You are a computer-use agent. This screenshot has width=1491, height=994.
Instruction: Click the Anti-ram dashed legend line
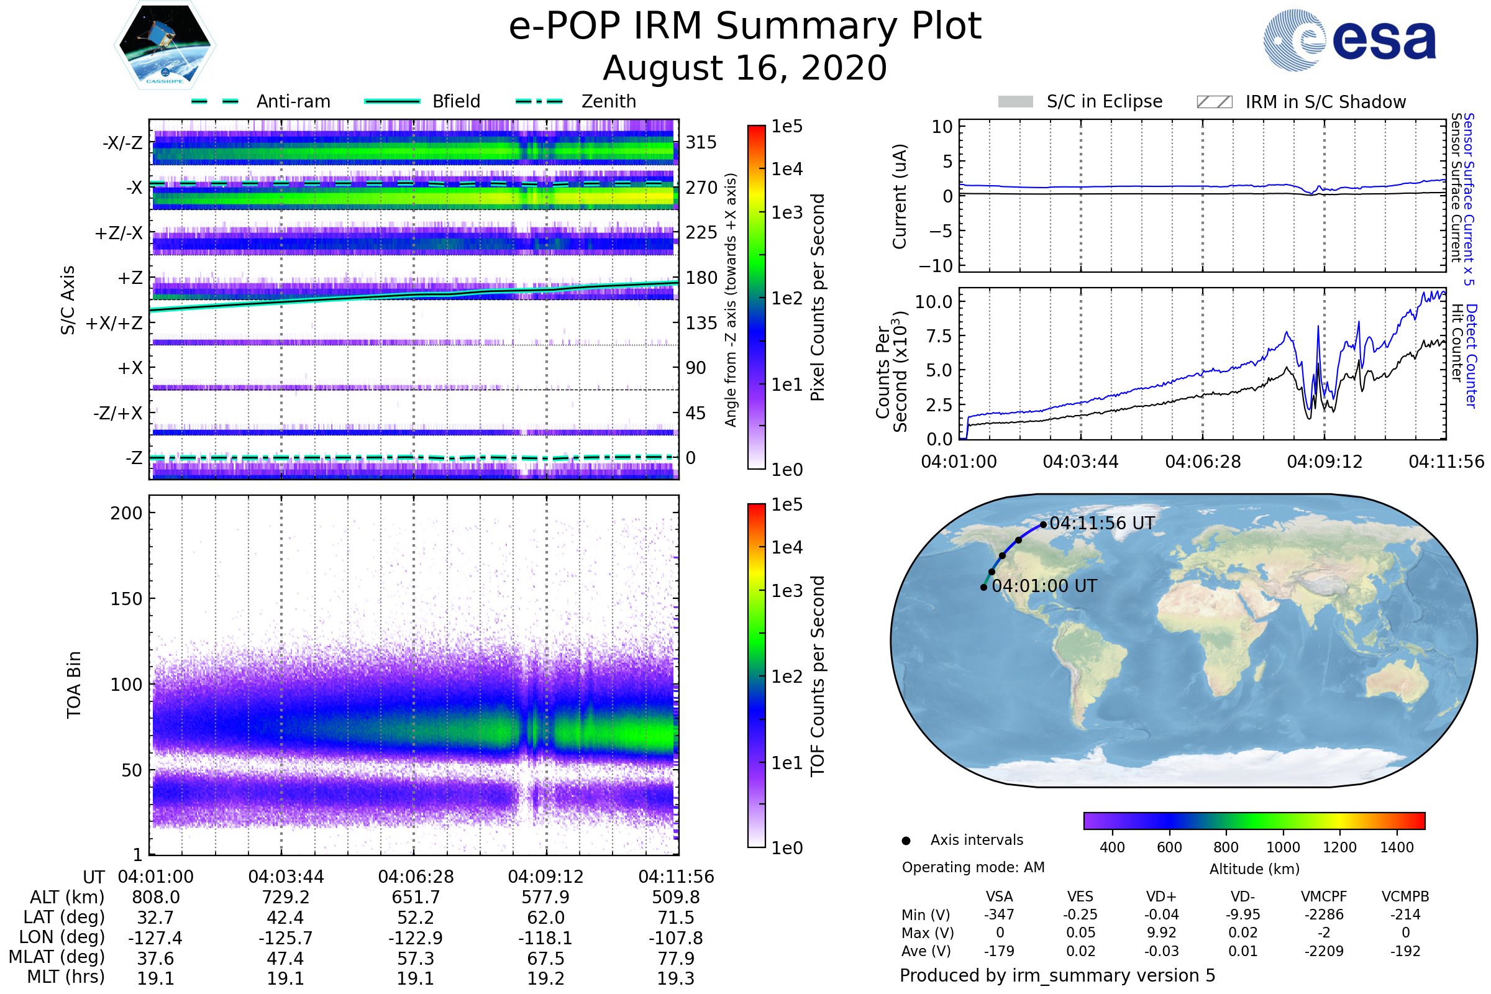(x=215, y=101)
